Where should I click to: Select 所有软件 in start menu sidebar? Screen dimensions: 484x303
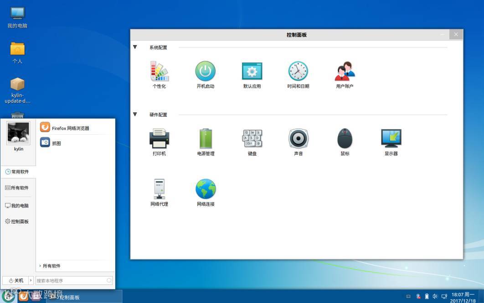tap(18, 188)
